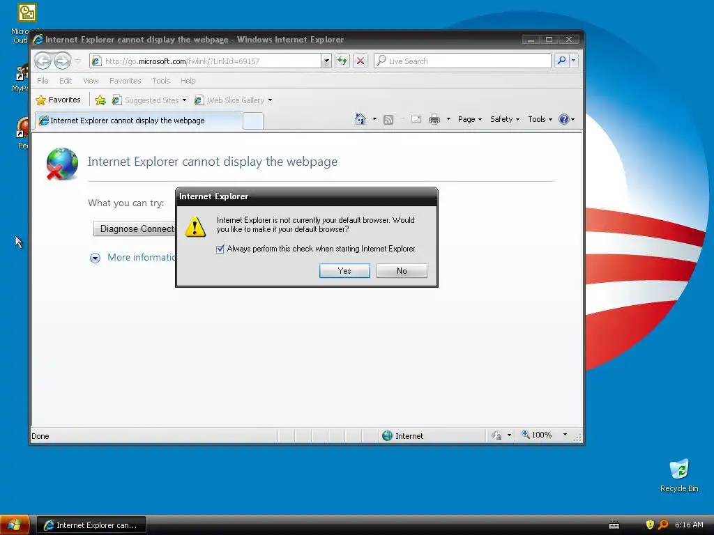Screen dimensions: 714x535
Task: Click the Favorites star button
Action: (59, 100)
